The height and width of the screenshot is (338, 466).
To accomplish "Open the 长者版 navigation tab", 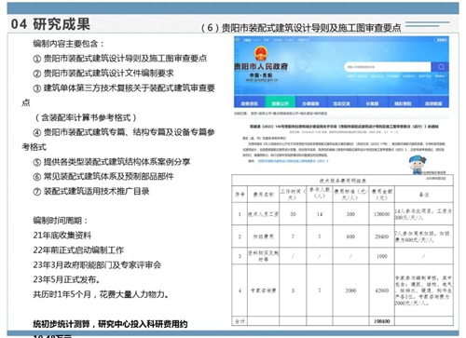I will pos(372,103).
